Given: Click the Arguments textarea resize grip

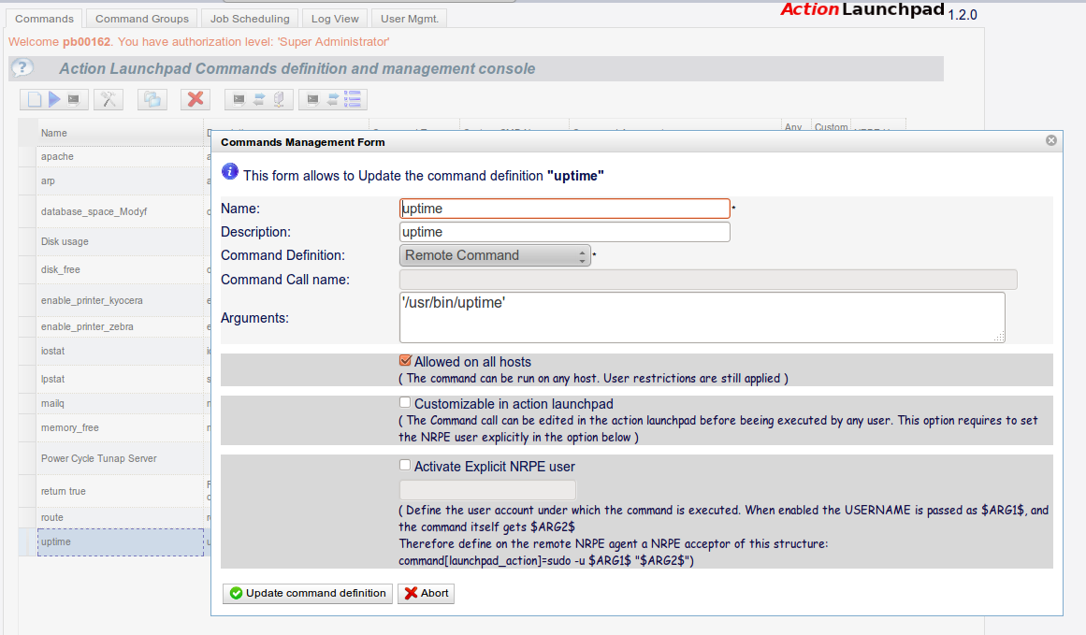Looking at the screenshot, I should [x=999, y=338].
